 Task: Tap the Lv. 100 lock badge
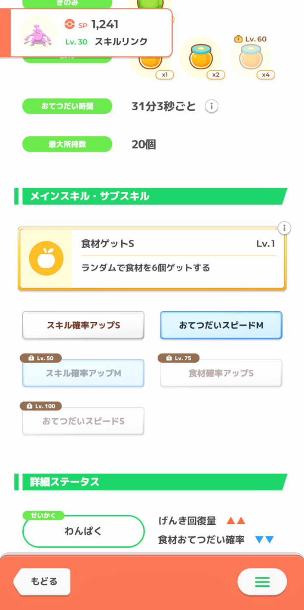41,406
